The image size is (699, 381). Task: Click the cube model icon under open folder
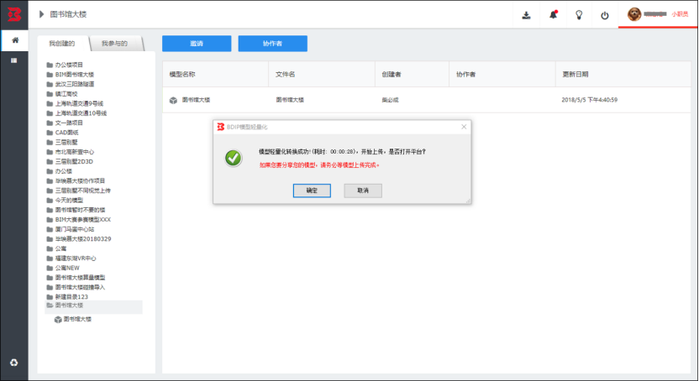click(58, 320)
